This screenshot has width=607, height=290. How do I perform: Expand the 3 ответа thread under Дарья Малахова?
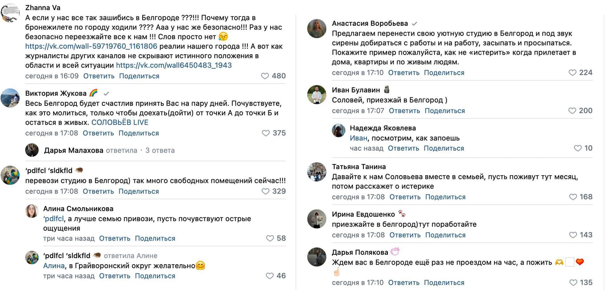tap(160, 150)
